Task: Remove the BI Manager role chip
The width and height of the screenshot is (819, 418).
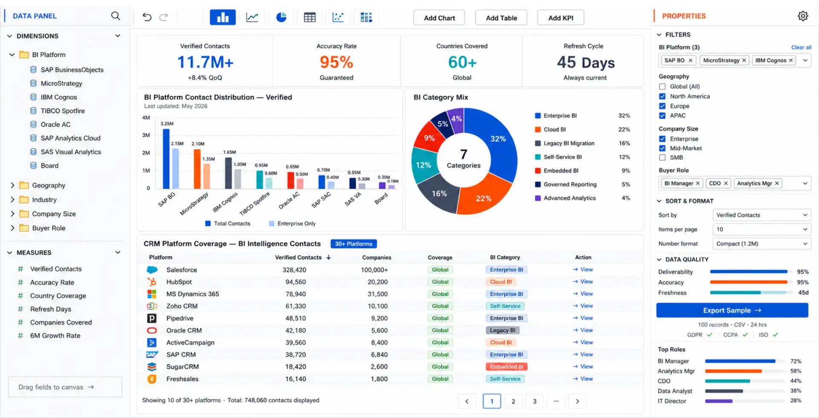Action: pos(698,183)
